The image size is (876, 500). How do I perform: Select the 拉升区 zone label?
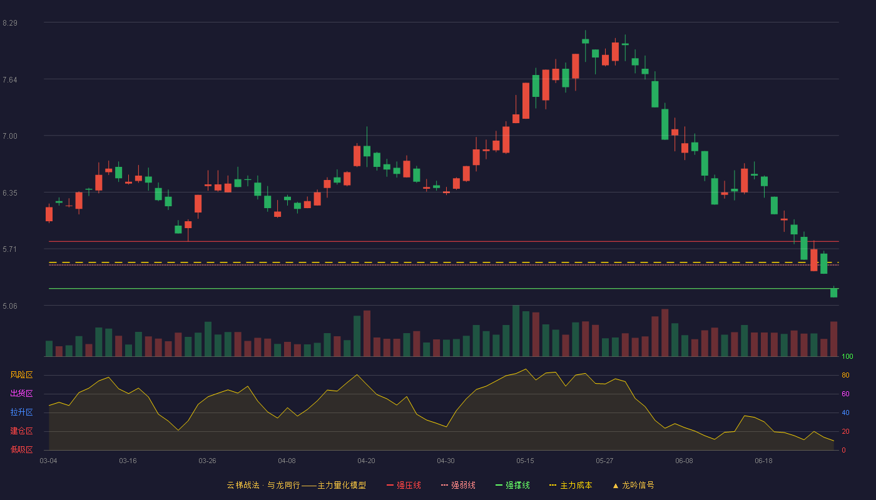21,412
